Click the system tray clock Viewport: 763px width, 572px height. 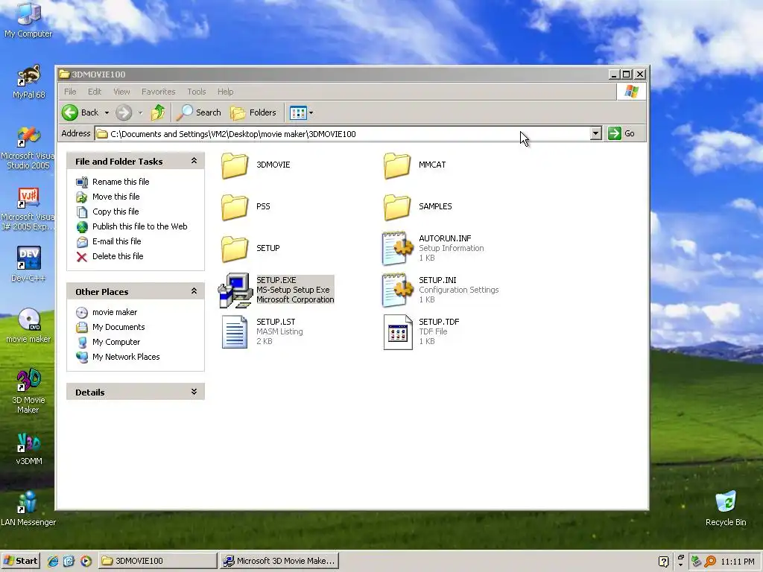pos(737,562)
